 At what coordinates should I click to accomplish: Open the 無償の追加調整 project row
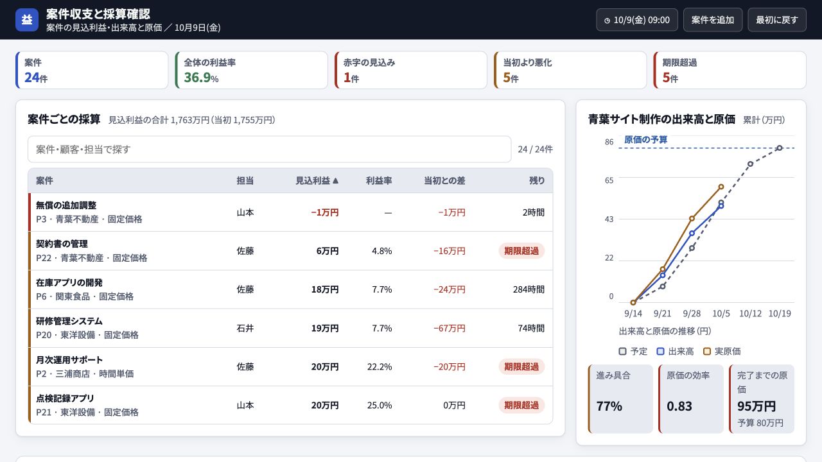[290, 212]
